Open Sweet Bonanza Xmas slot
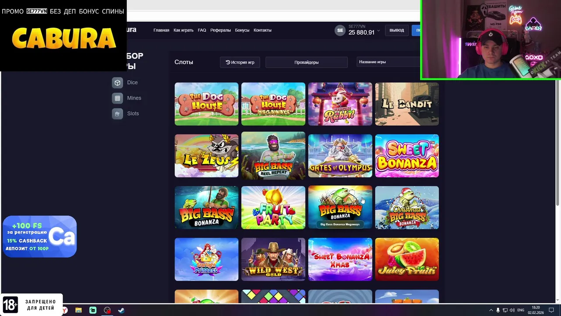Image resolution: width=561 pixels, height=316 pixels. (340, 259)
